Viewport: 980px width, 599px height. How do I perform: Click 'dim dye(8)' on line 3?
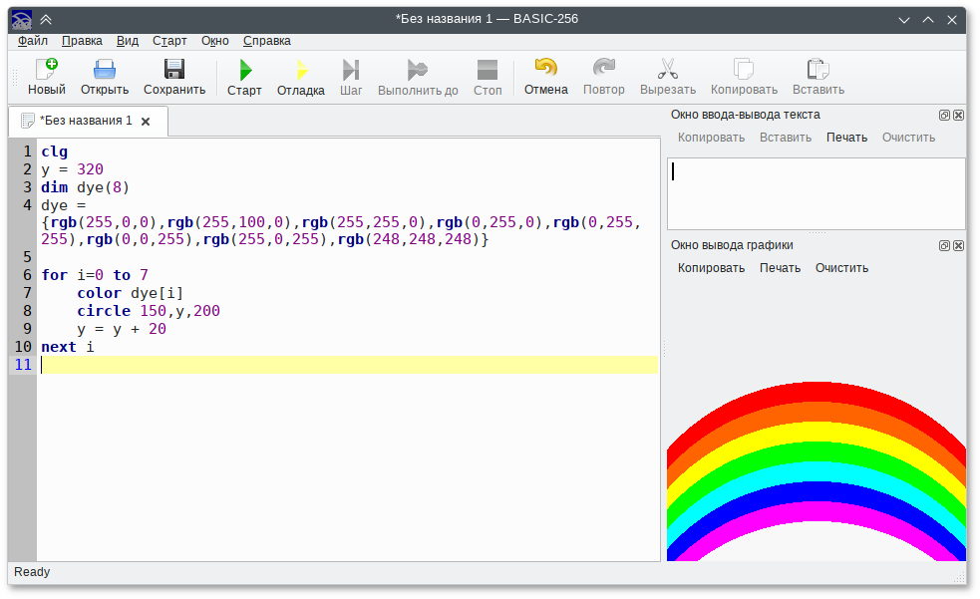tap(85, 187)
